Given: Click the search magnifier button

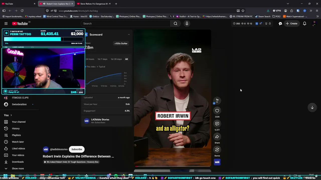Looking at the screenshot, I should pyautogui.click(x=176, y=23).
